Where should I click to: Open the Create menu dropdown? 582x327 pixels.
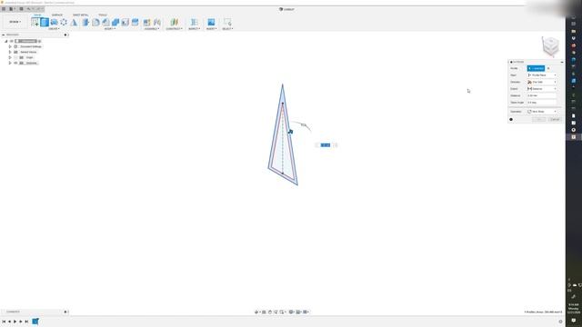tap(54, 28)
